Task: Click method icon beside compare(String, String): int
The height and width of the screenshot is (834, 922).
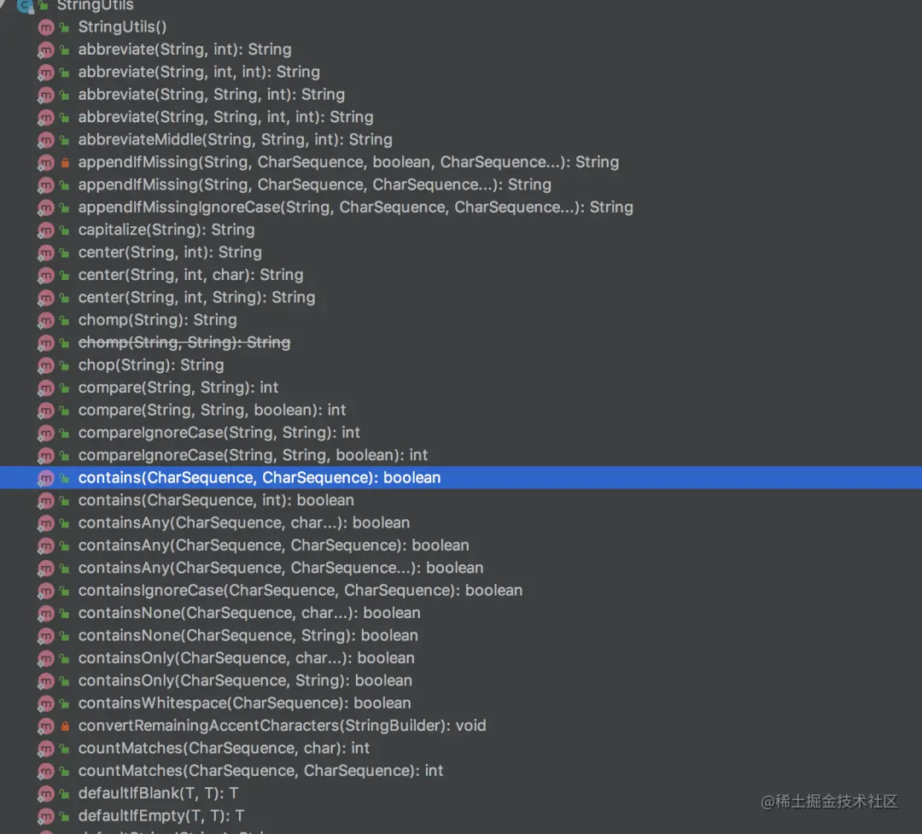Action: (x=46, y=388)
